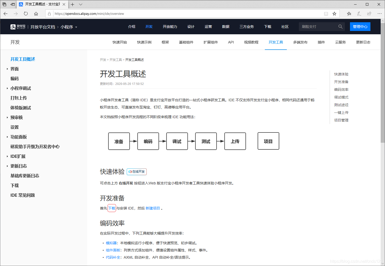
Task: Open the 介绍 top navigation item
Action: click(132, 27)
